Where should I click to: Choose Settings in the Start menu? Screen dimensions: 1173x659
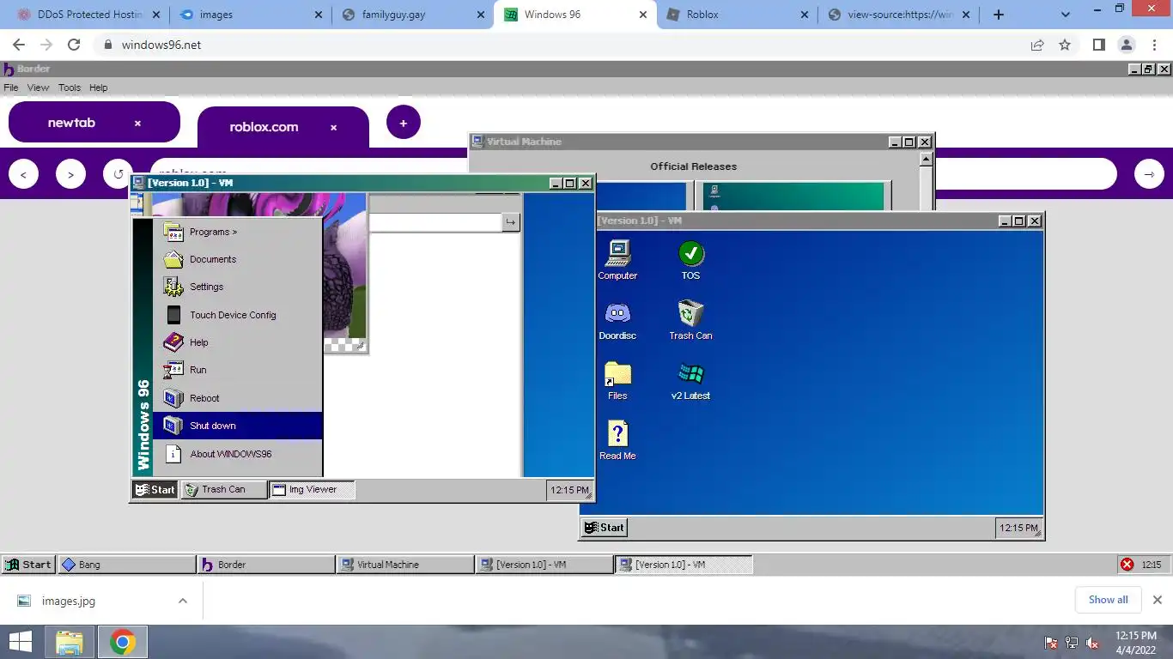pyautogui.click(x=238, y=287)
